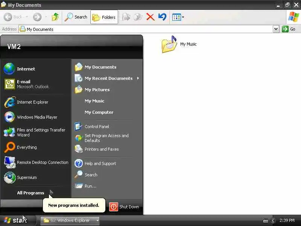
Task: Open Set Program Access and Defaults
Action: pyautogui.click(x=107, y=138)
